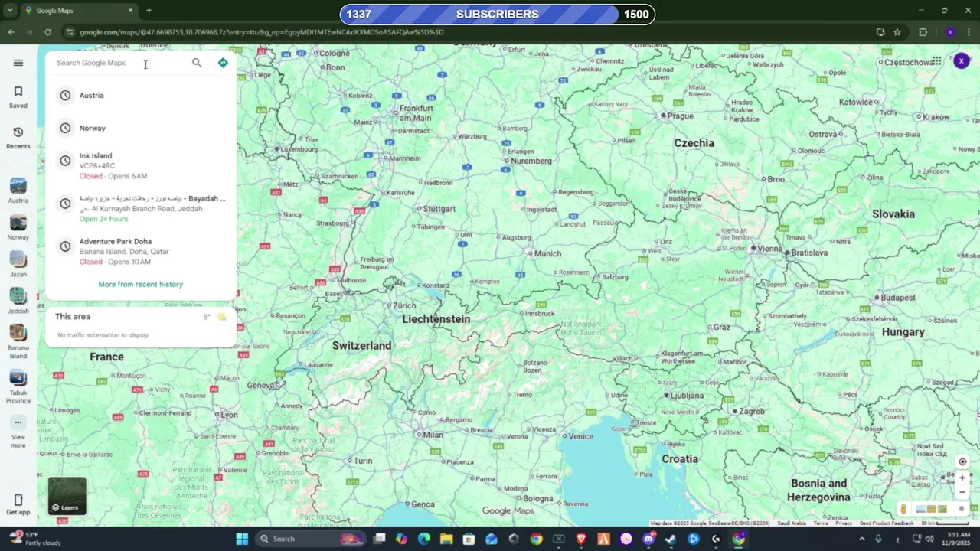Open the Jeddah sidebar shortcut

[x=18, y=300]
